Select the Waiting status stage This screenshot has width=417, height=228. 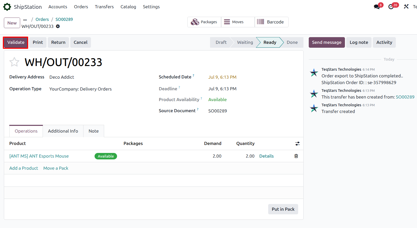[x=245, y=42]
